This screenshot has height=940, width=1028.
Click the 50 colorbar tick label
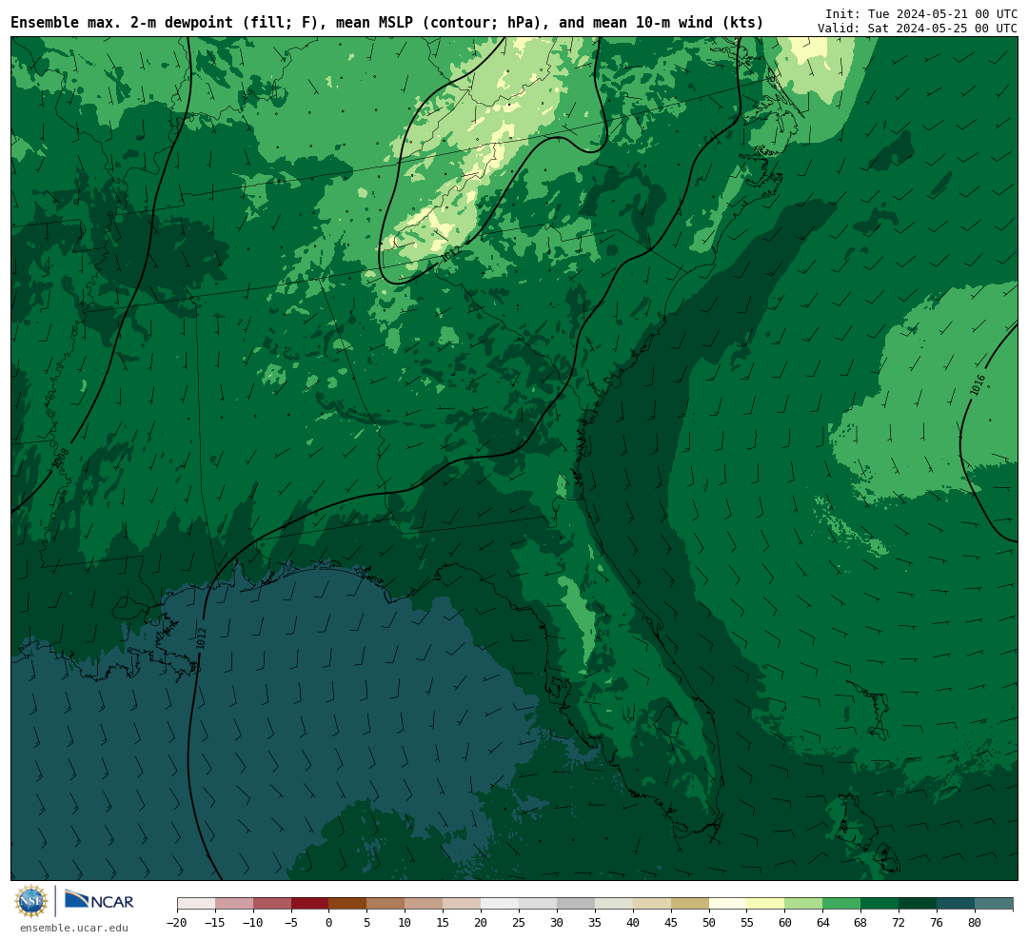709,922
